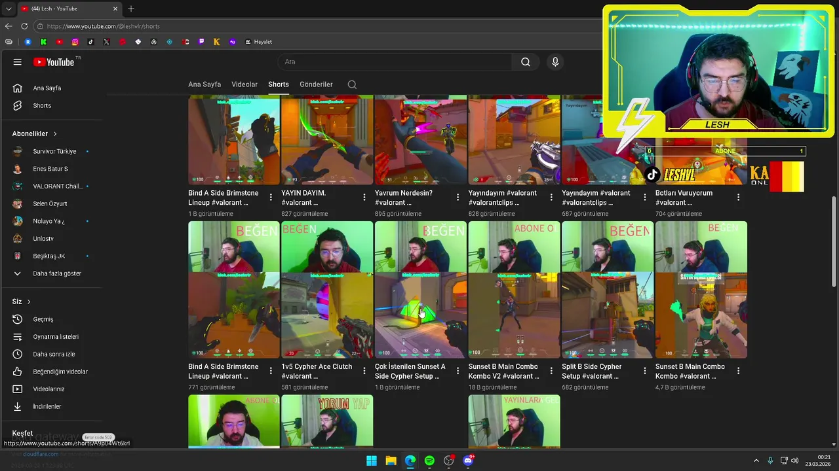Open the Instagram bookmark

(x=75, y=42)
